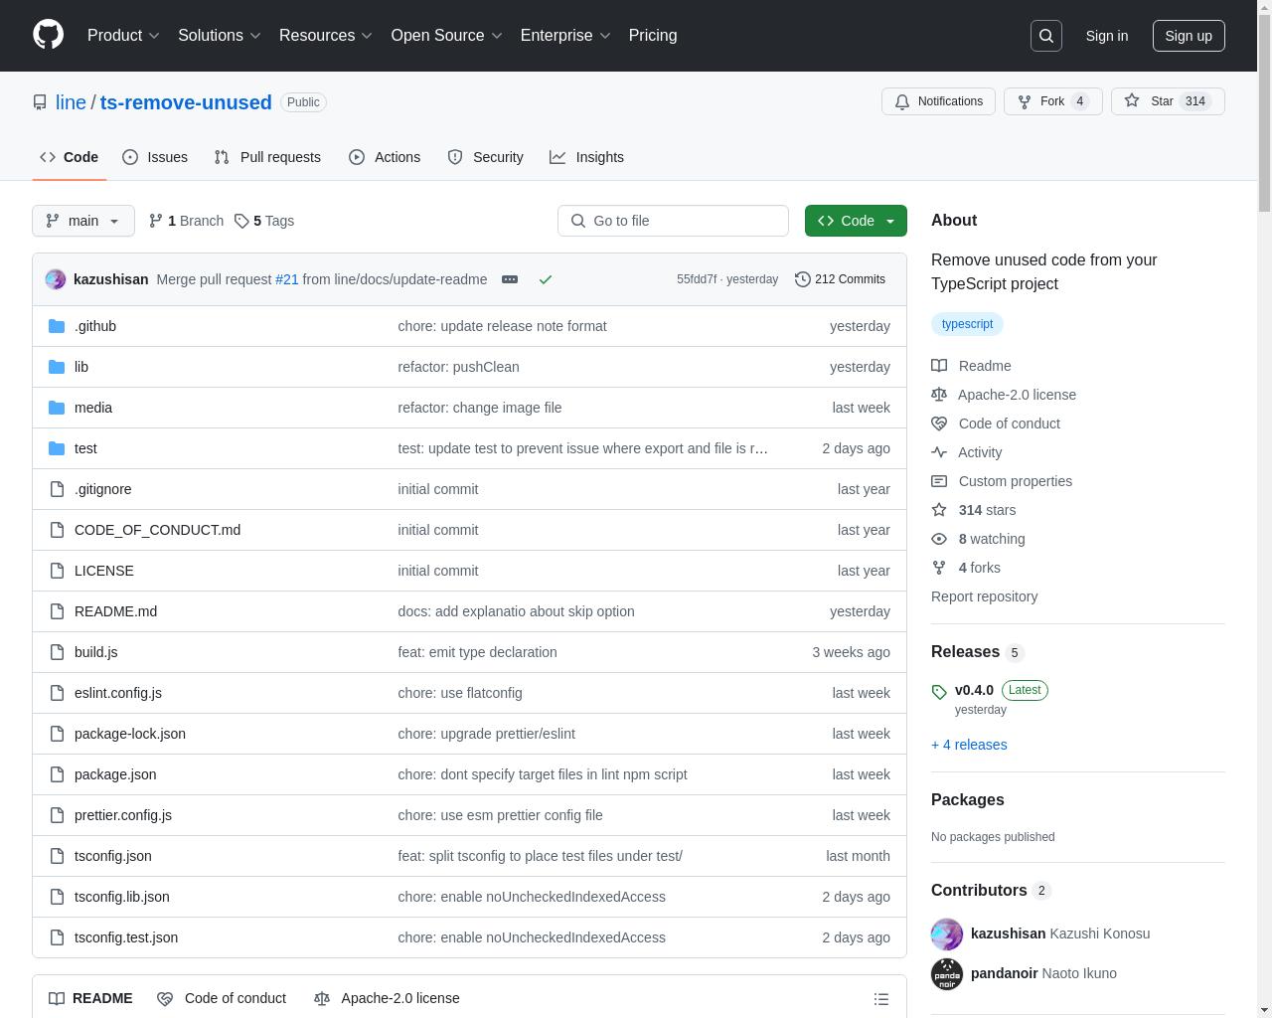Open Apache-2.0 license in About sidebar
Screen dimensions: 1272x1018
point(1004,395)
